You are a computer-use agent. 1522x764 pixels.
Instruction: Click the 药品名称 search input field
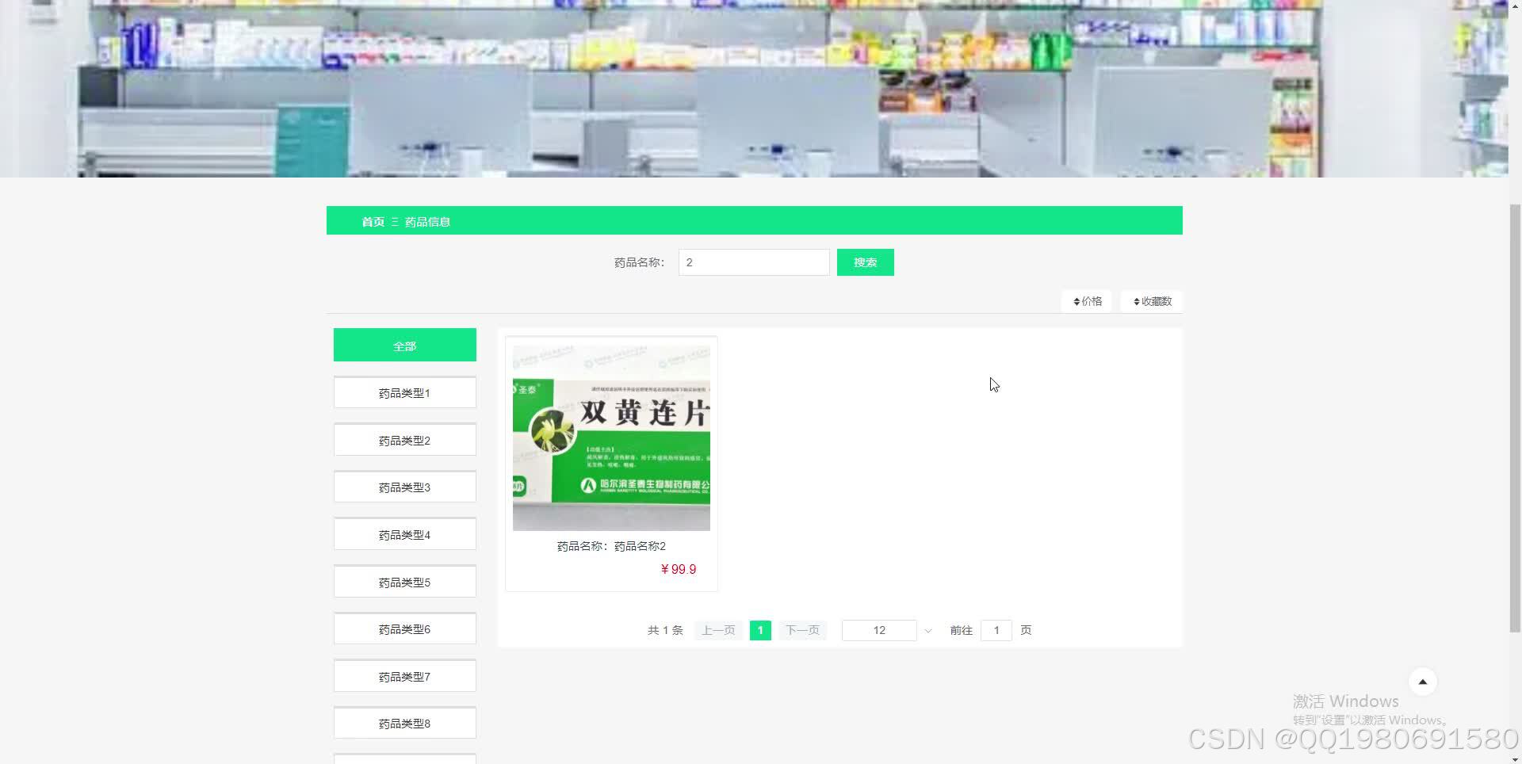pos(753,262)
